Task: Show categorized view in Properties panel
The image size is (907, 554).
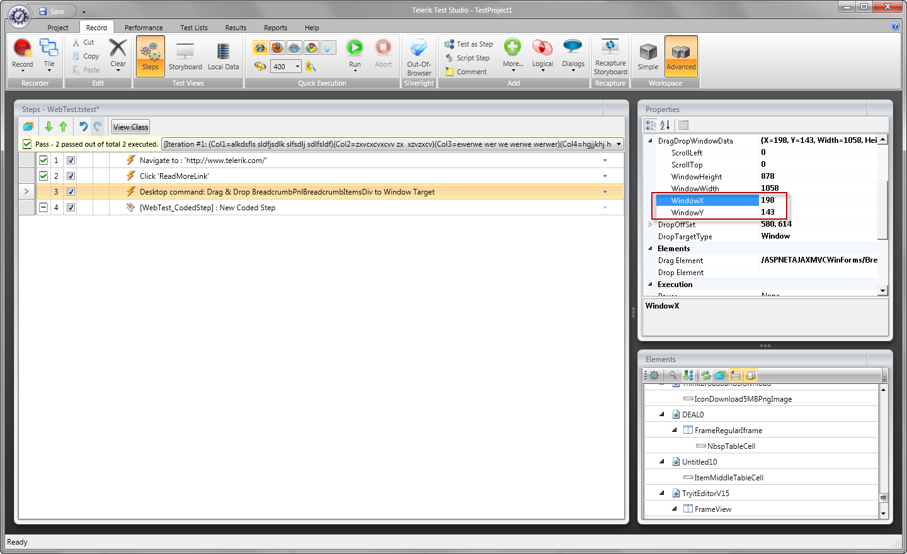Action: 651,125
